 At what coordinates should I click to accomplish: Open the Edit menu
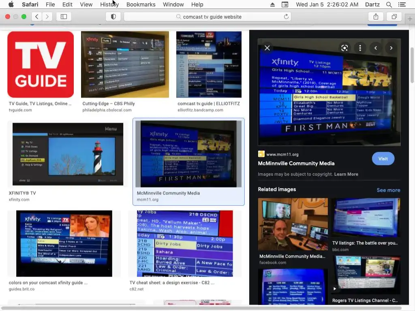tap(67, 4)
